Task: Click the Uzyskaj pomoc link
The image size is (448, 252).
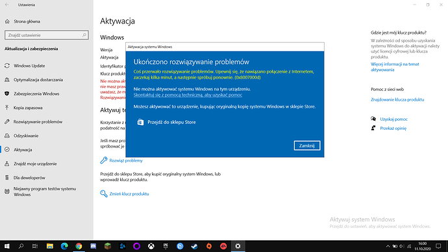Action: pyautogui.click(x=393, y=119)
